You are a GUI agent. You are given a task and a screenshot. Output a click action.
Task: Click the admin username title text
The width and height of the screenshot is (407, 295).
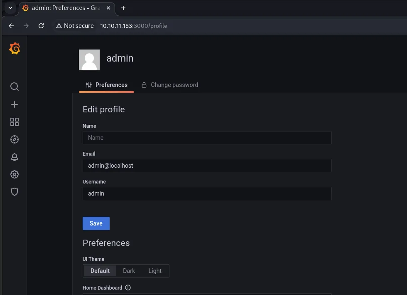[120, 58]
